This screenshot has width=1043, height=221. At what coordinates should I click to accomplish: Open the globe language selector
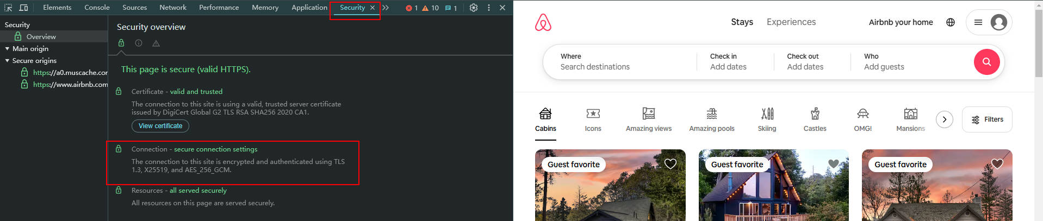point(950,22)
